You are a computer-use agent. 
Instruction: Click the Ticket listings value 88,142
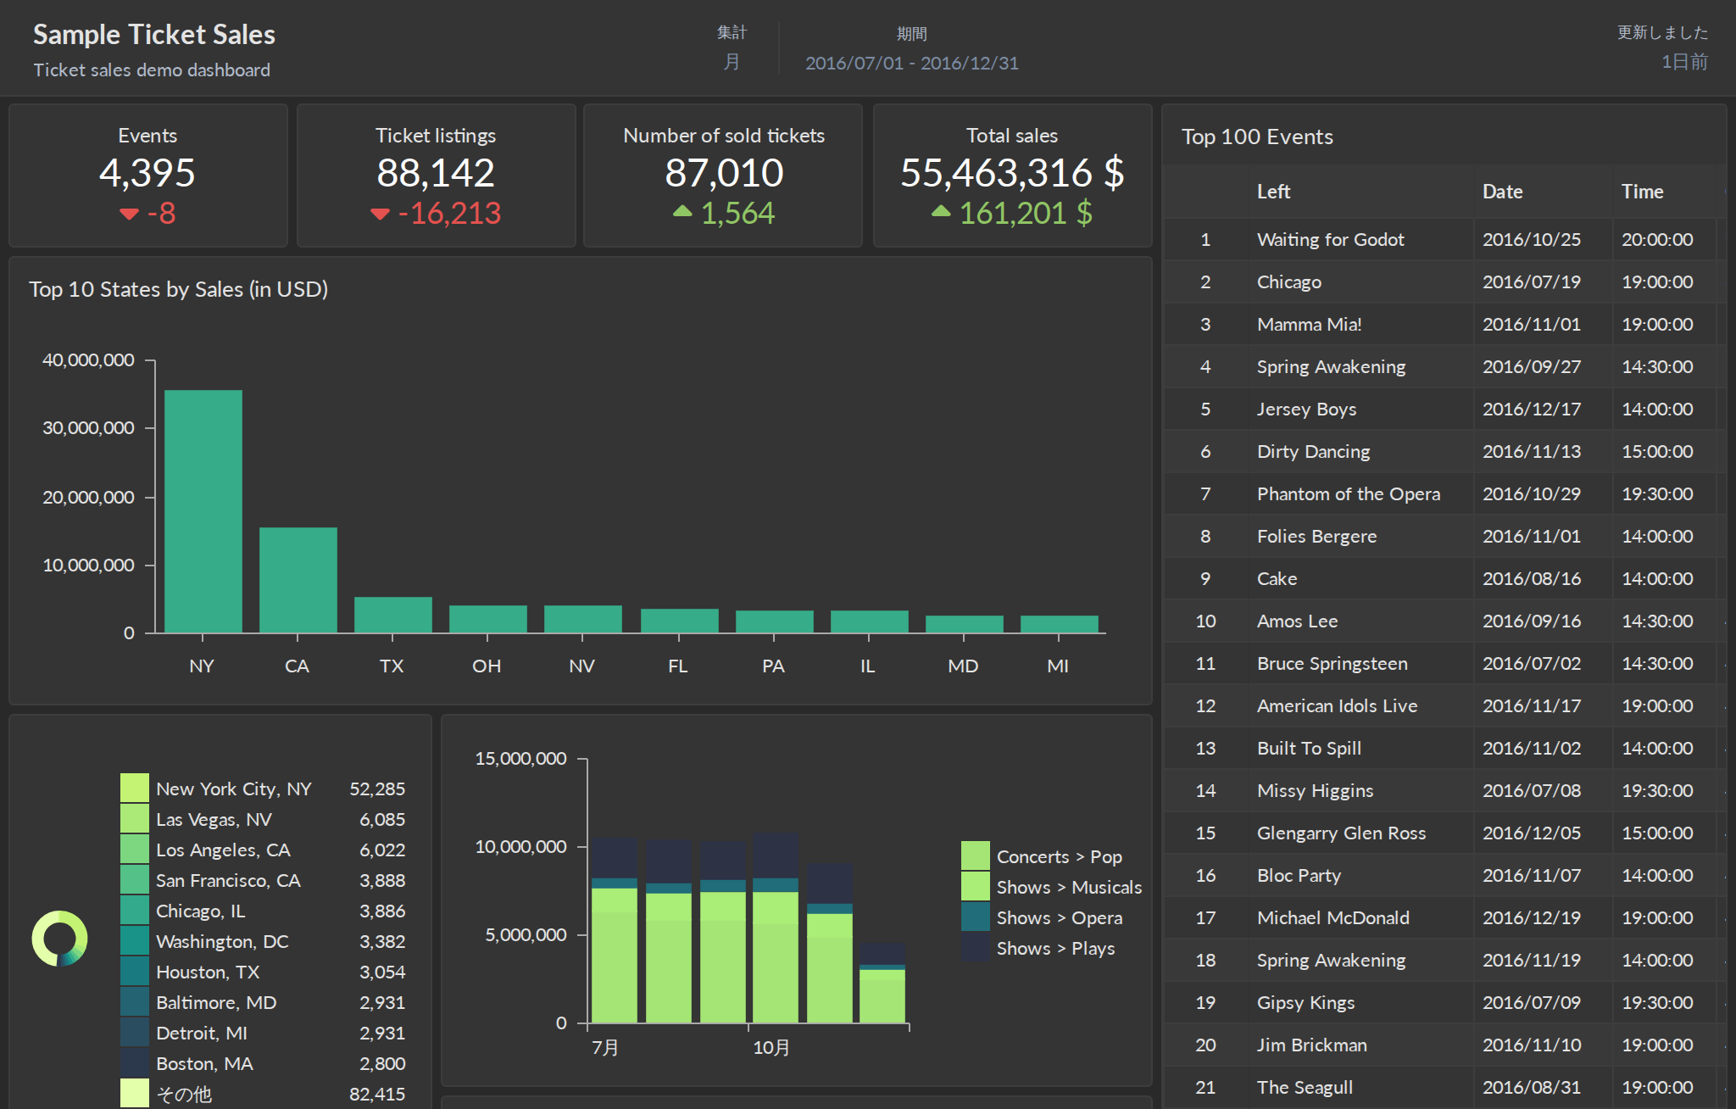[x=436, y=173]
